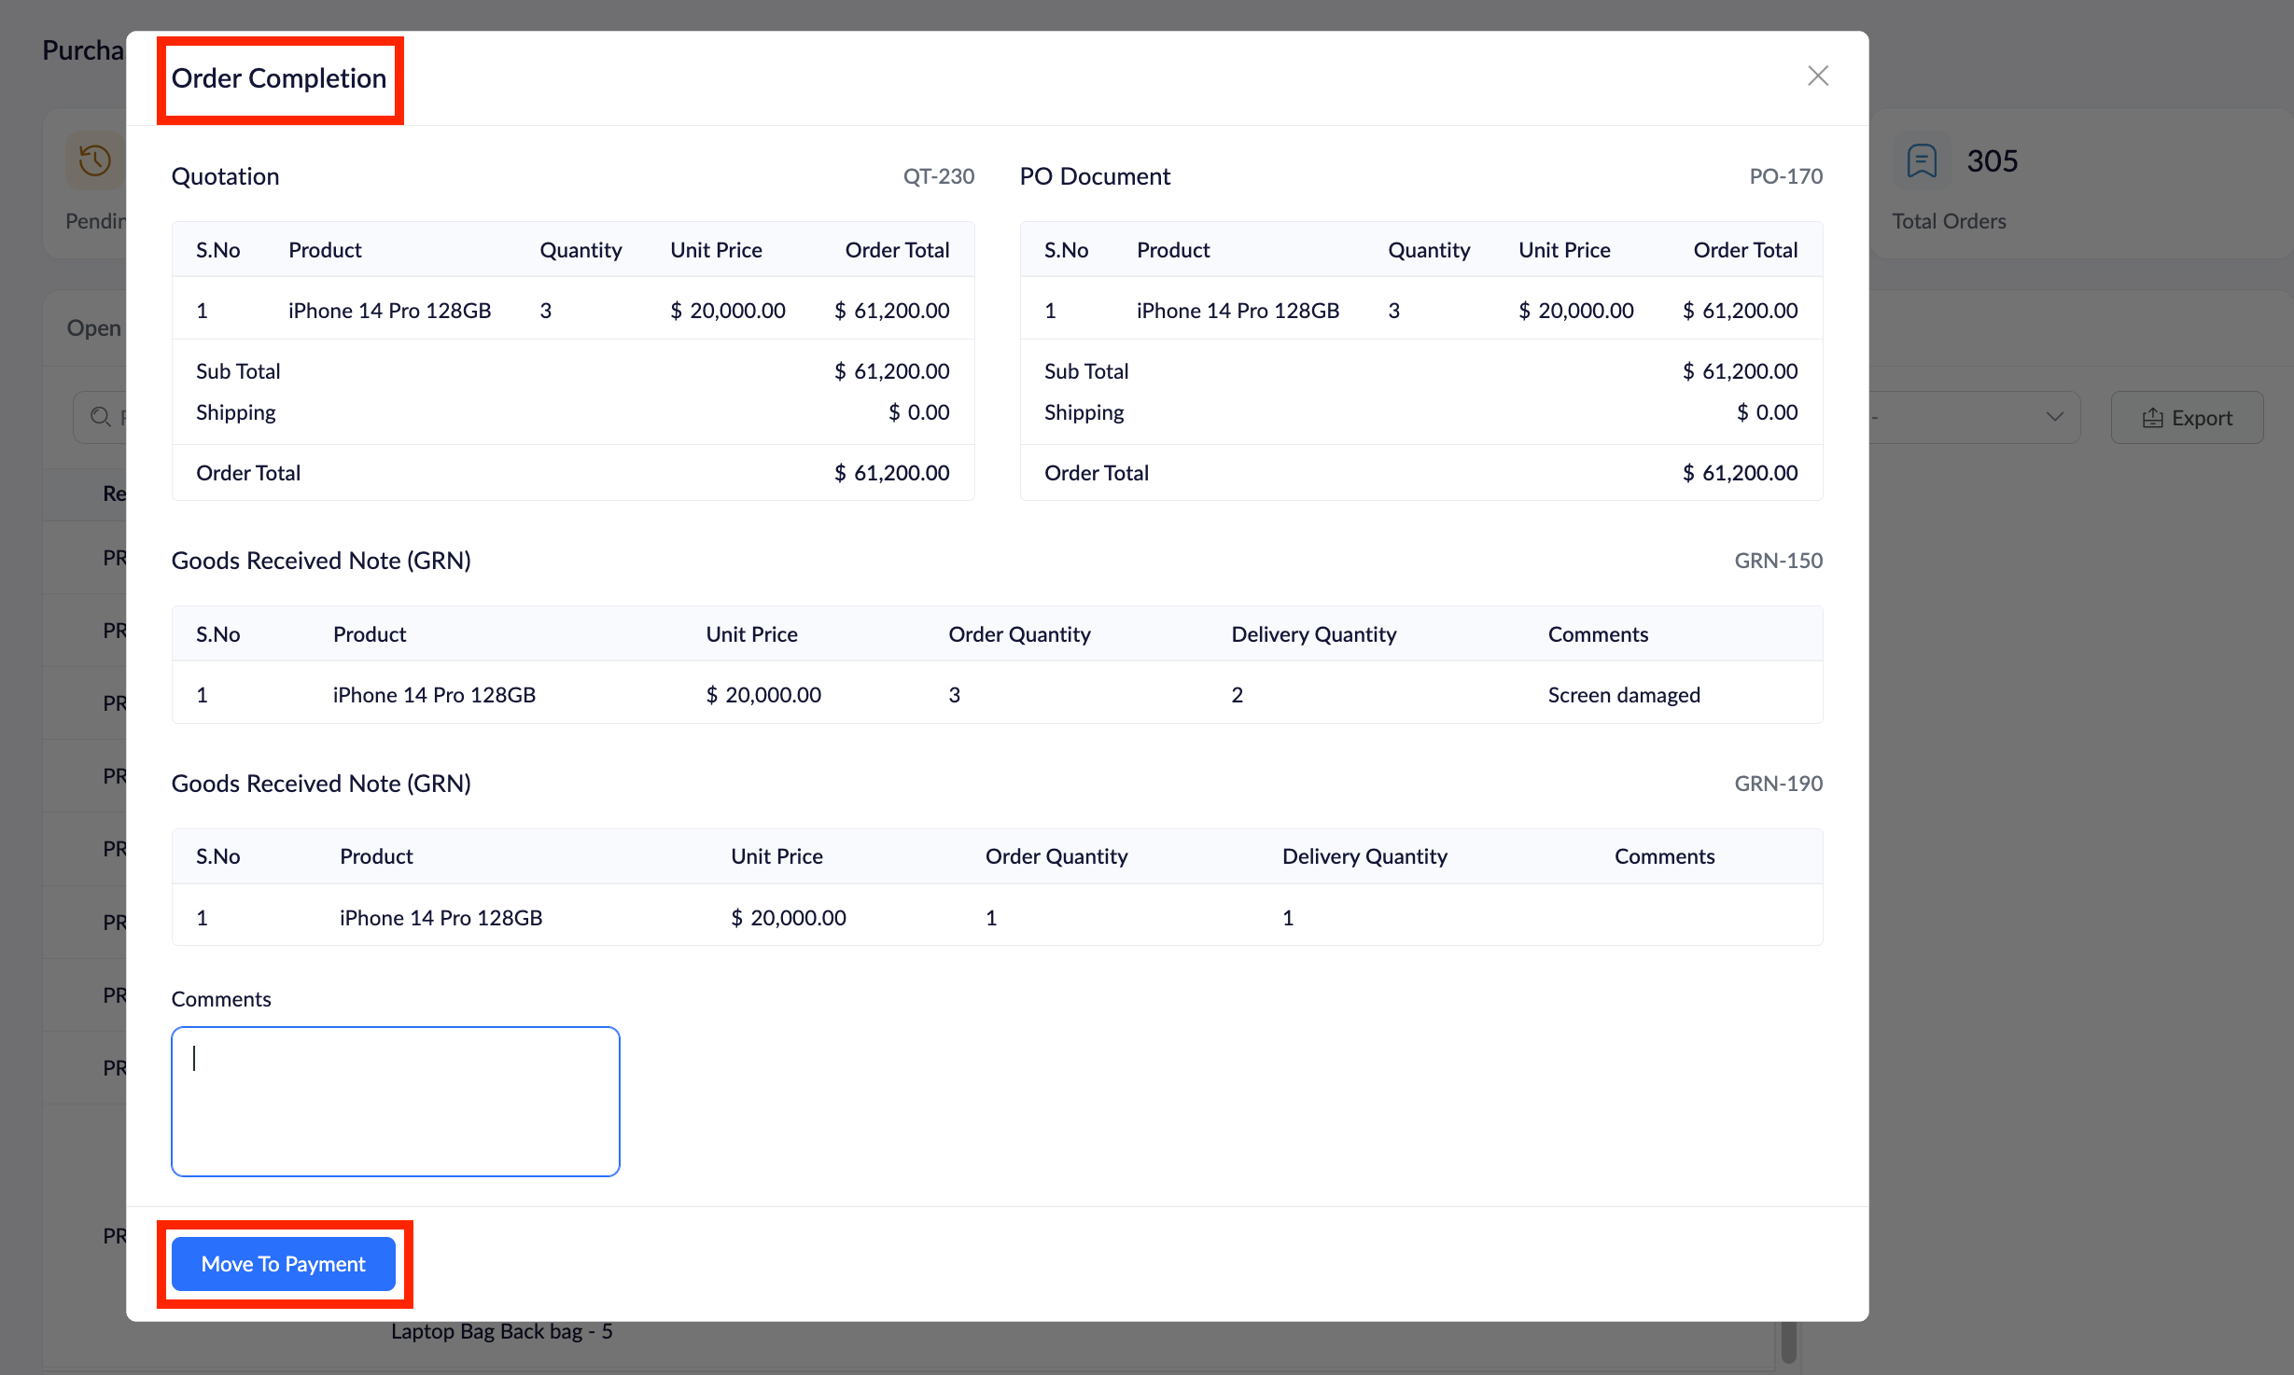Click the Order Completion title
The image size is (2294, 1375).
pos(278,78)
